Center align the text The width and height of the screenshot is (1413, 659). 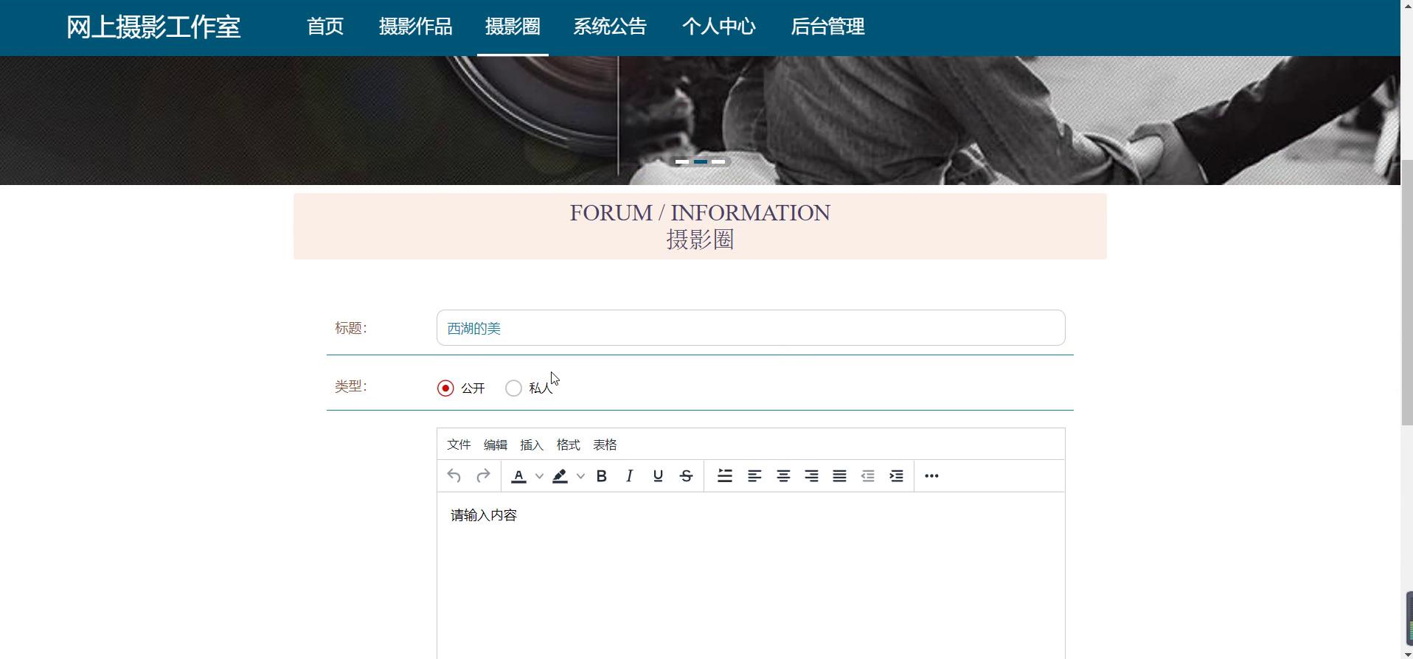pos(783,476)
